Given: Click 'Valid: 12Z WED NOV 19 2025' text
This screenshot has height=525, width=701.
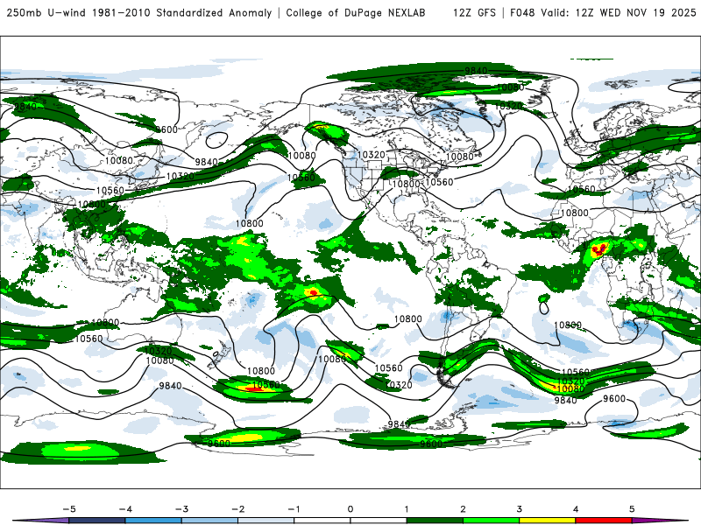Looking at the screenshot, I should click(x=619, y=12).
